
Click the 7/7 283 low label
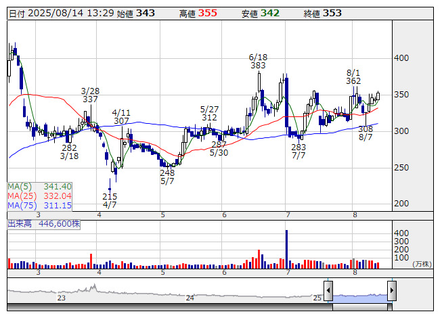(299, 152)
